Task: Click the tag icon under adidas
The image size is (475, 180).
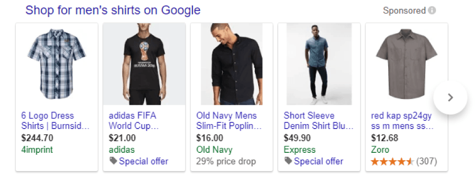Action: point(114,161)
